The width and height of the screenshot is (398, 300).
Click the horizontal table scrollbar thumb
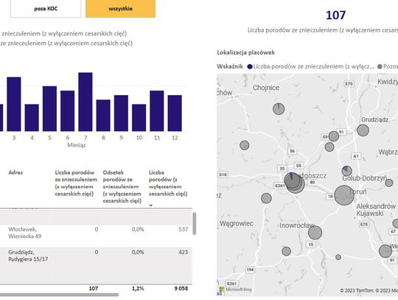click(x=59, y=295)
